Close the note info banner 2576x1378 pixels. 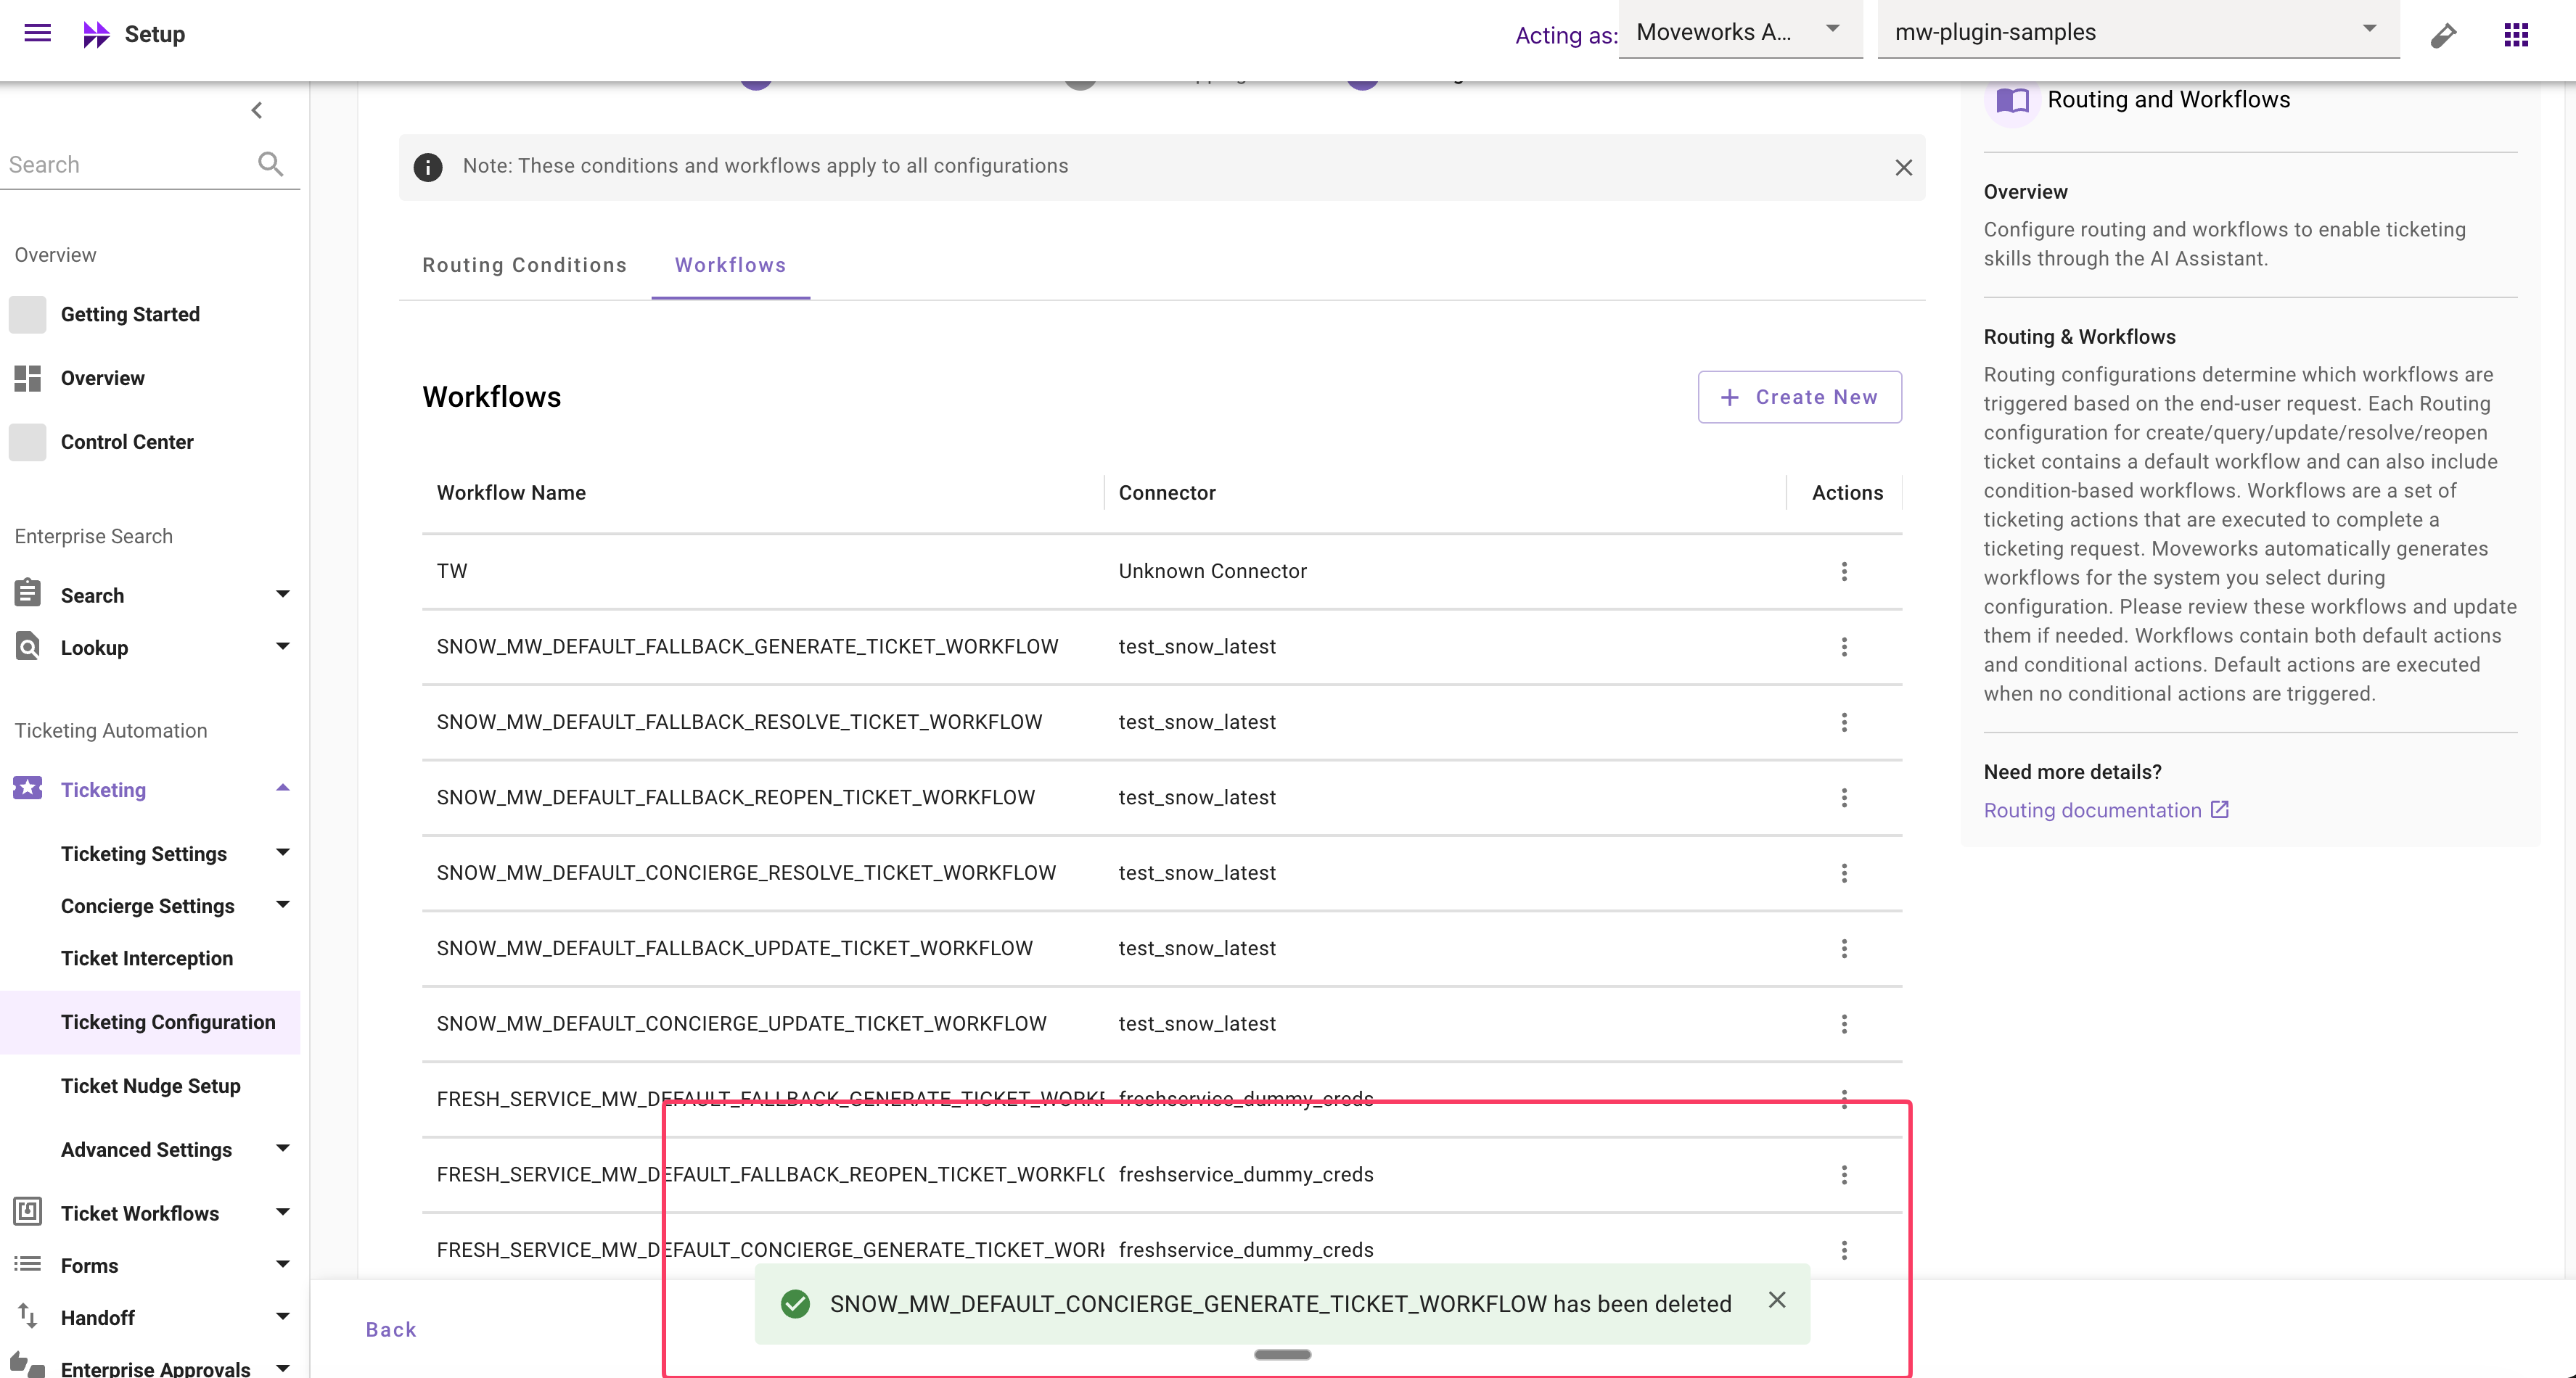point(1903,168)
